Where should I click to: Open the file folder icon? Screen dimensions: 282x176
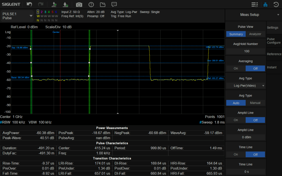103,4
